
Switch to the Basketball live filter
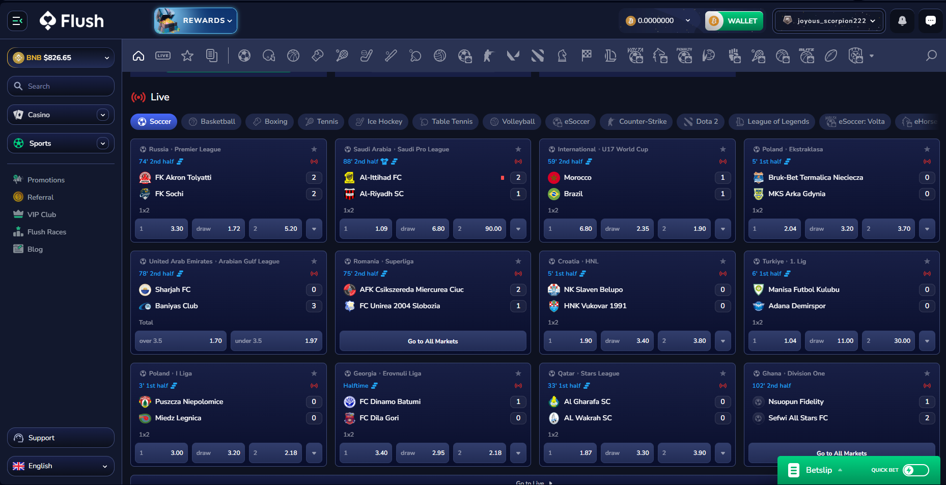pos(211,121)
